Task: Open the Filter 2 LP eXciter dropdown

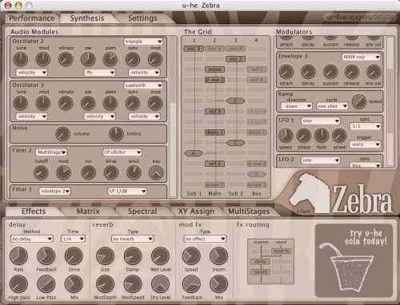Action: (x=122, y=152)
